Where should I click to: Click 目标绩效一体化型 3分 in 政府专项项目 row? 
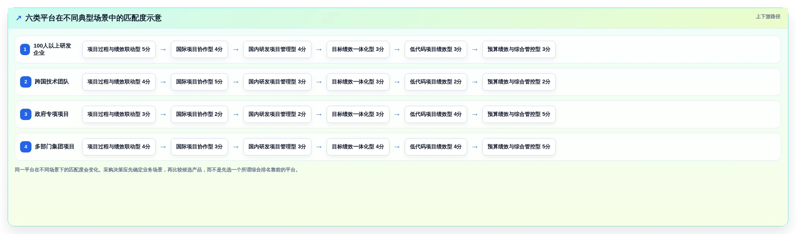358,114
